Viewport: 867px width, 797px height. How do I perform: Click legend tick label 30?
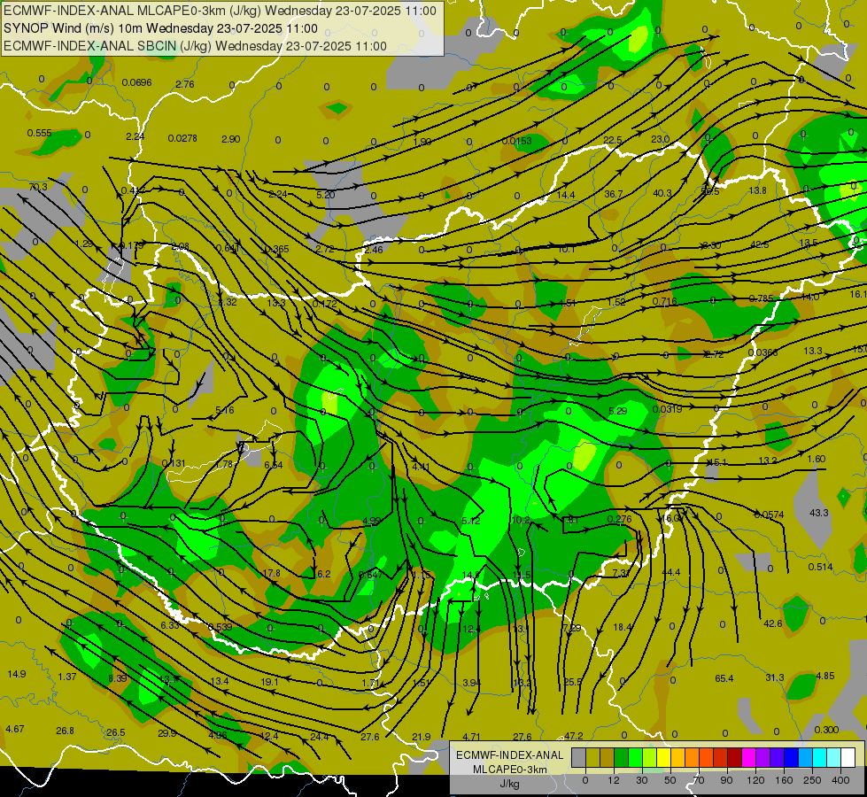[642, 780]
